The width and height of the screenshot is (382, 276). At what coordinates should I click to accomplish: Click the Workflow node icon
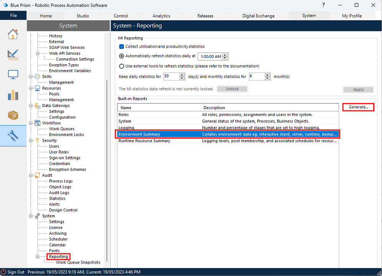[x=37, y=123]
